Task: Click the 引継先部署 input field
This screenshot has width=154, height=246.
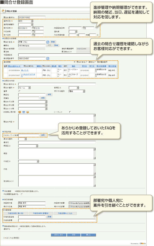Action: coord(57,220)
